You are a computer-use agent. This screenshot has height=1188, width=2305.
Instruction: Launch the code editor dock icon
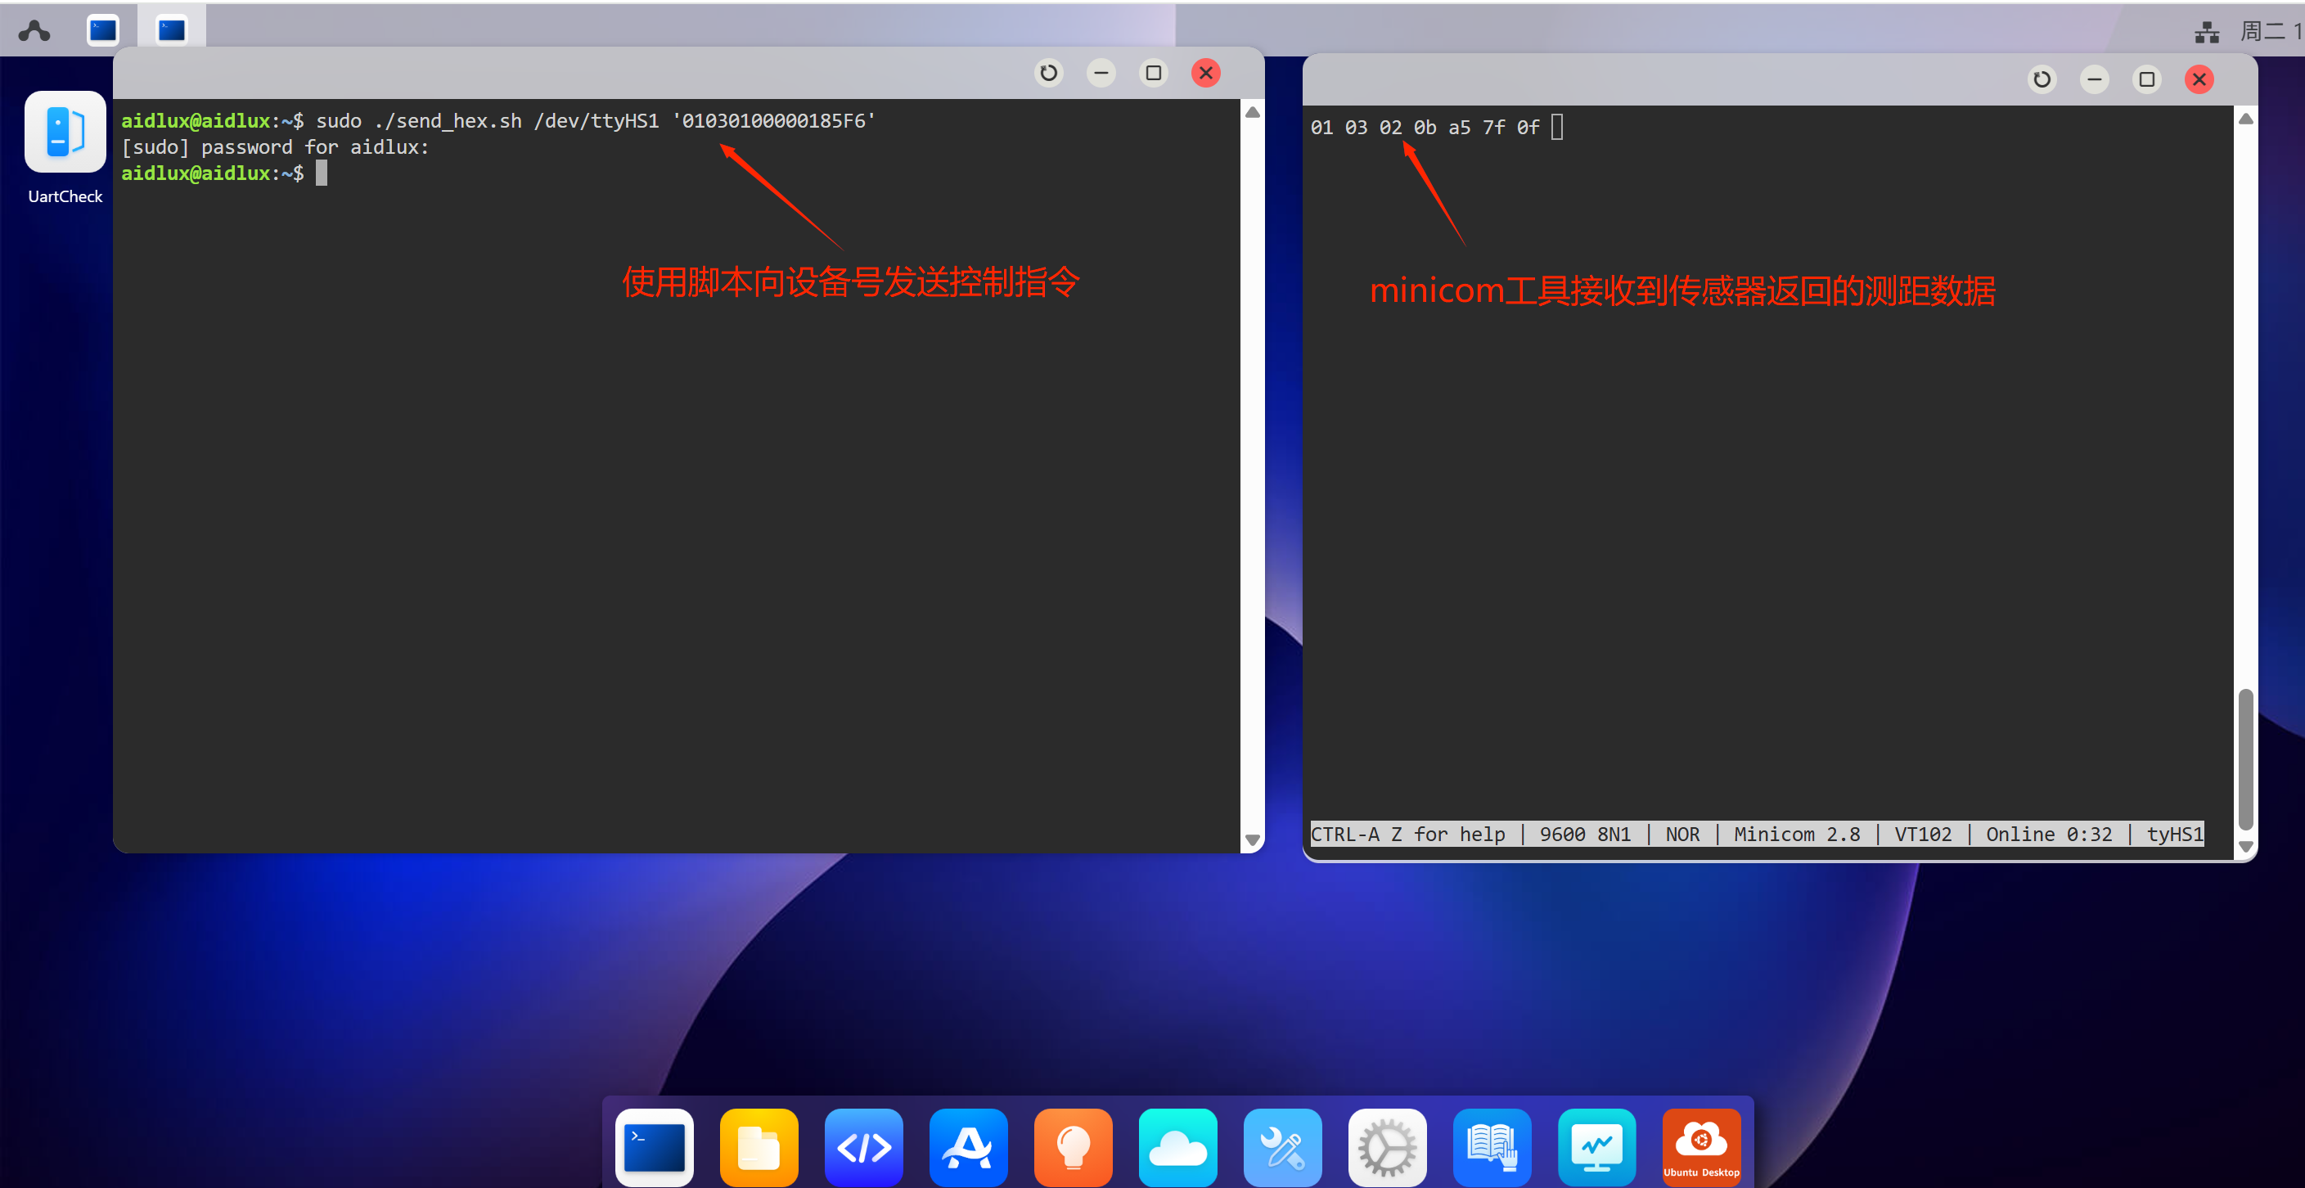click(863, 1147)
